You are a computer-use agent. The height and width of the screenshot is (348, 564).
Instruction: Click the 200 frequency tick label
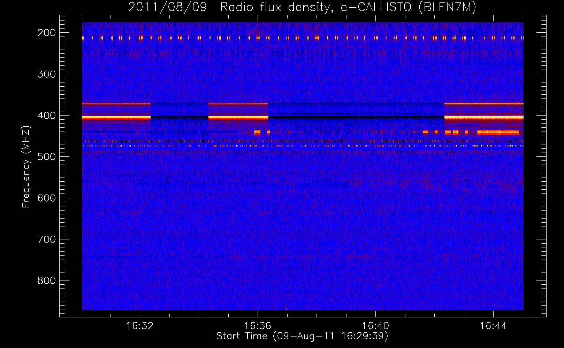47,33
